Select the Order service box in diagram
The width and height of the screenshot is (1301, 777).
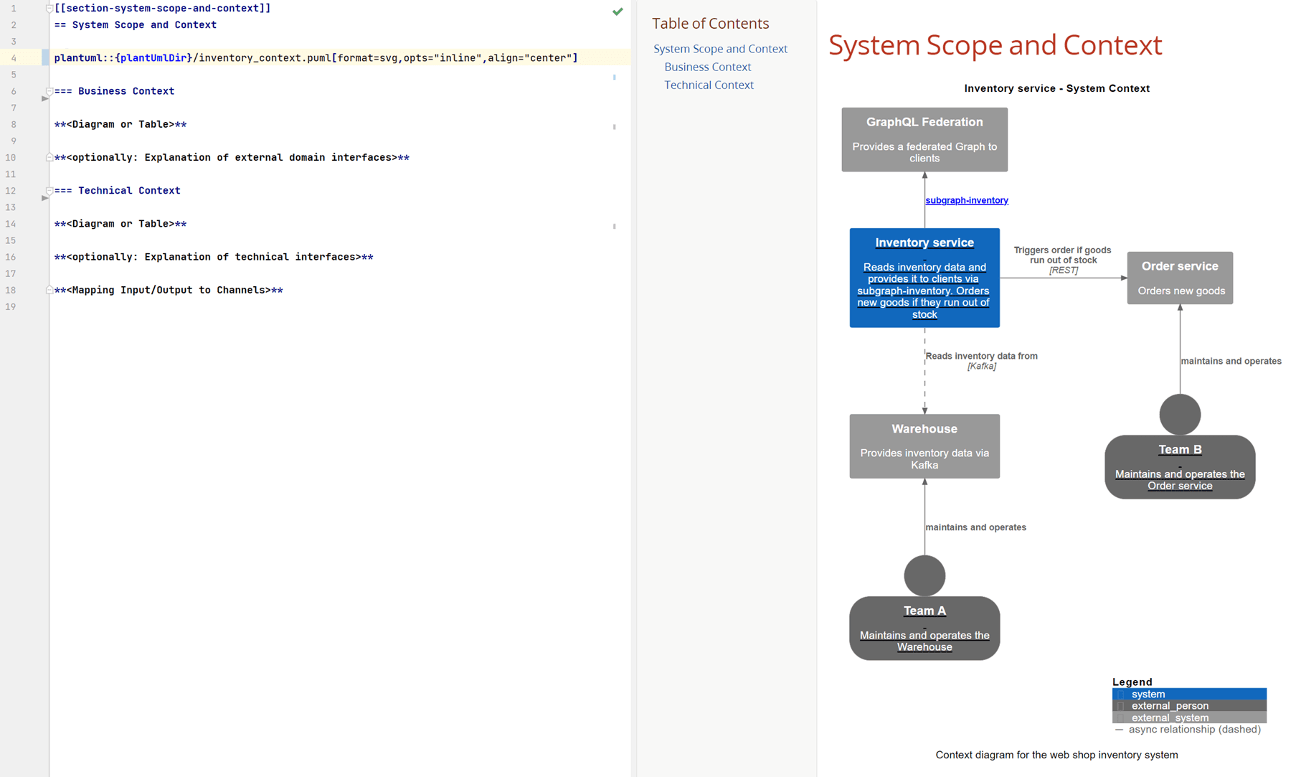(x=1179, y=278)
